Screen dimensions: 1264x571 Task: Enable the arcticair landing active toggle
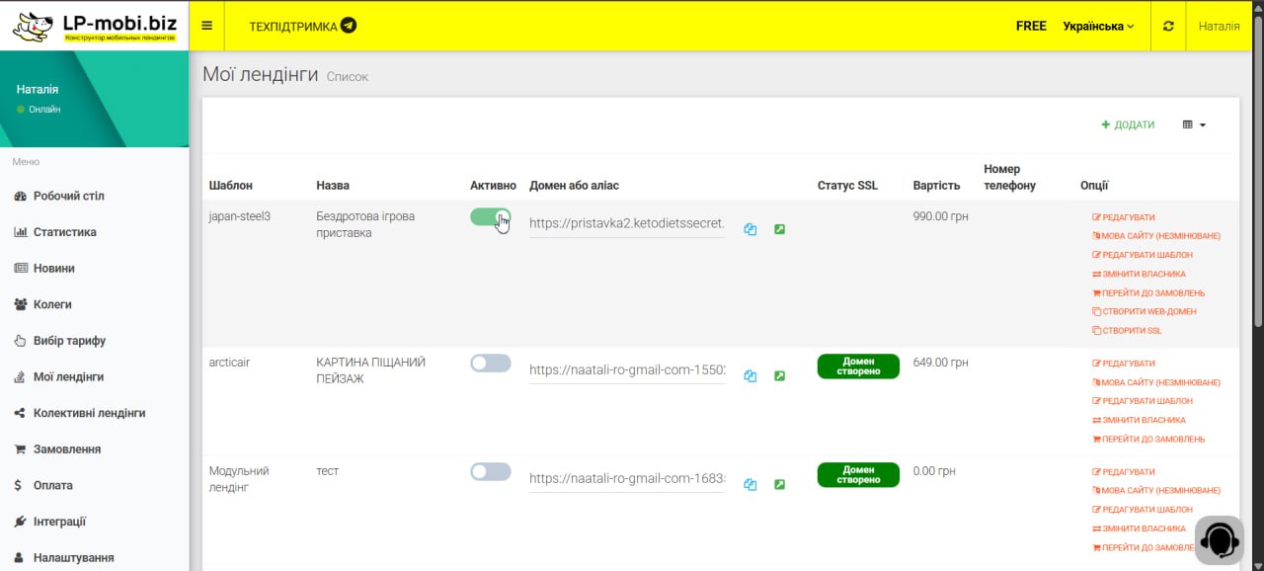click(491, 363)
